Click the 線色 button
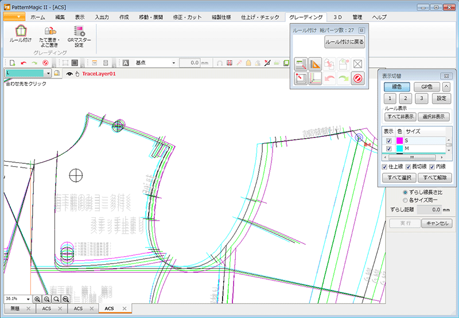The width and height of the screenshot is (459, 318). pos(396,87)
